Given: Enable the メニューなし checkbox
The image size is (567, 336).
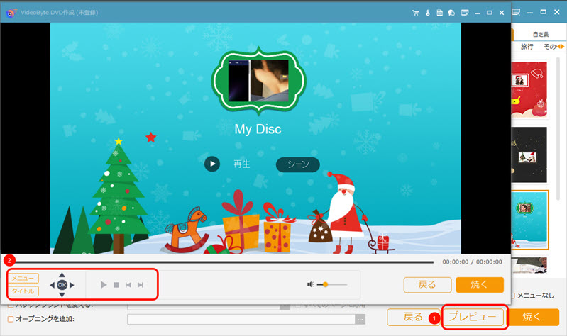Looking at the screenshot, I should (x=513, y=296).
